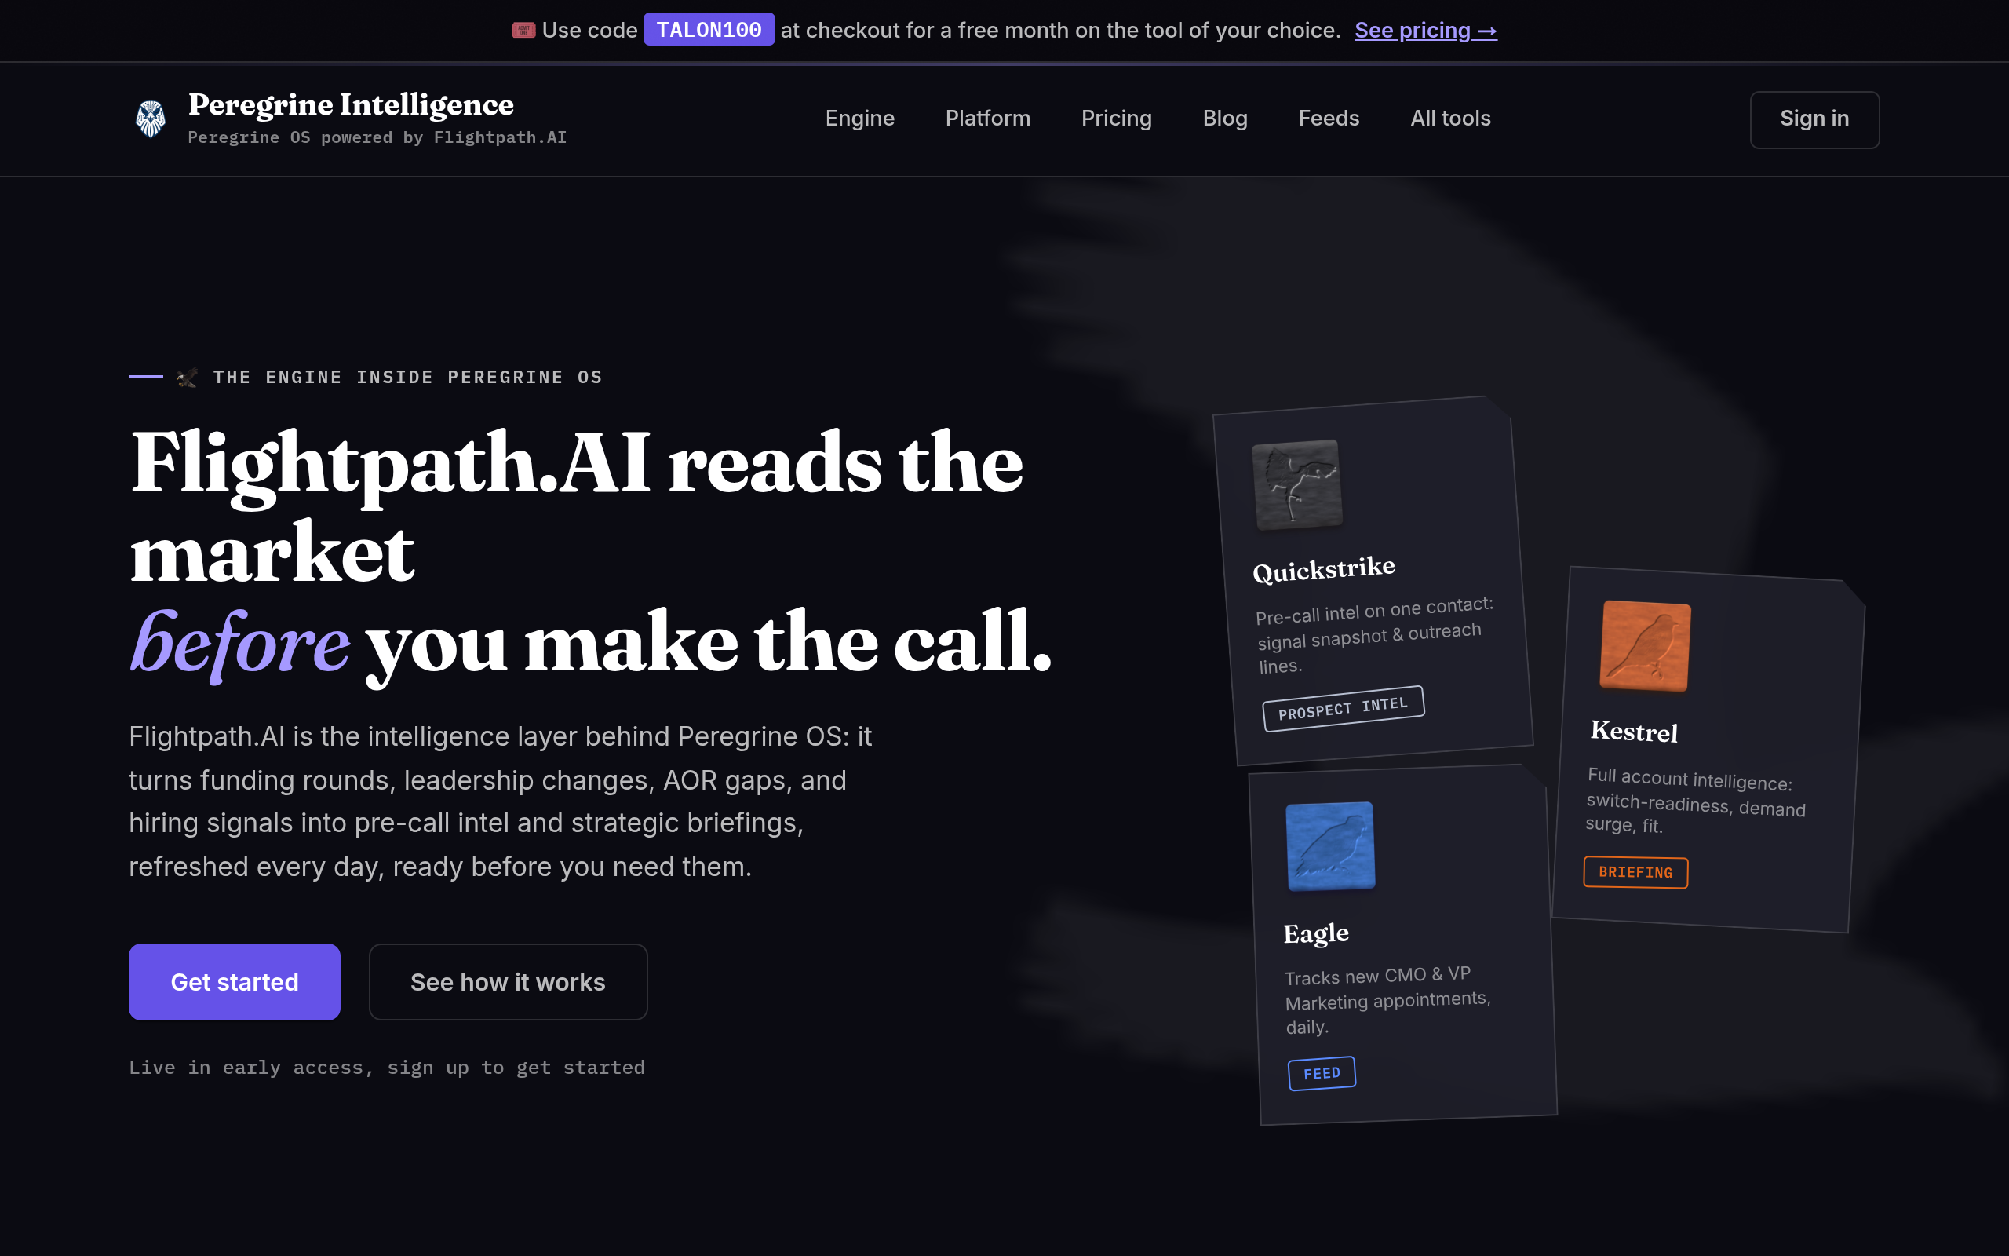Click the Kestrel card title
The width and height of the screenshot is (2009, 1256).
(1634, 731)
